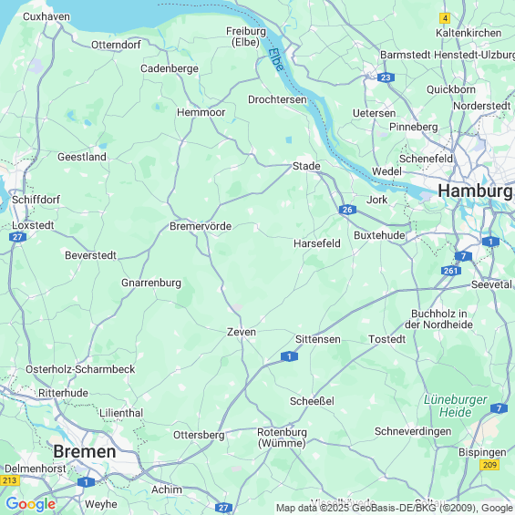
Task: Click the Elbe river label
Action: click(x=276, y=59)
